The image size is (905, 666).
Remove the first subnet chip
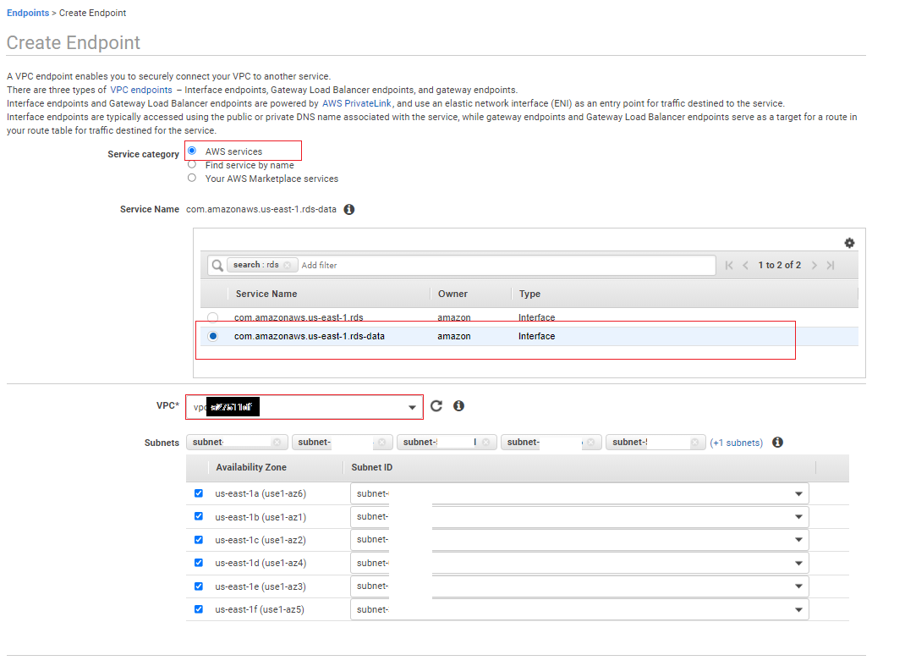click(x=277, y=443)
